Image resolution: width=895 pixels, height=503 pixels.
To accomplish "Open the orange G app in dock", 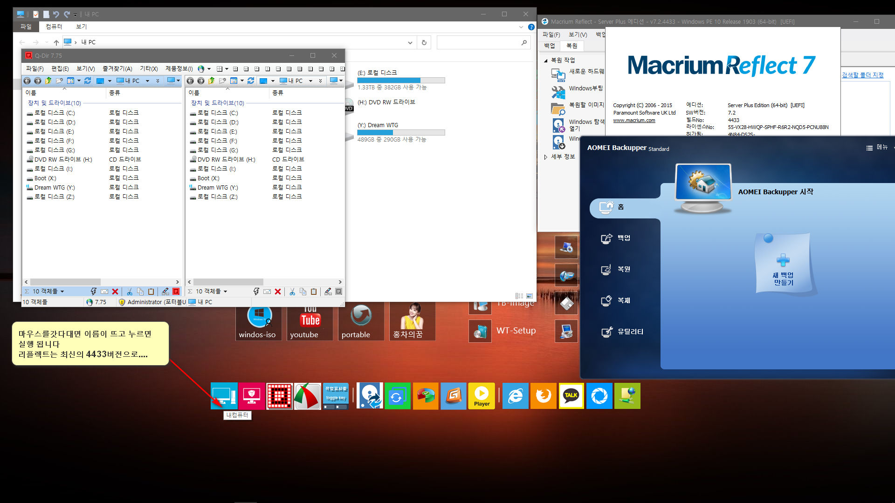I will [x=454, y=396].
